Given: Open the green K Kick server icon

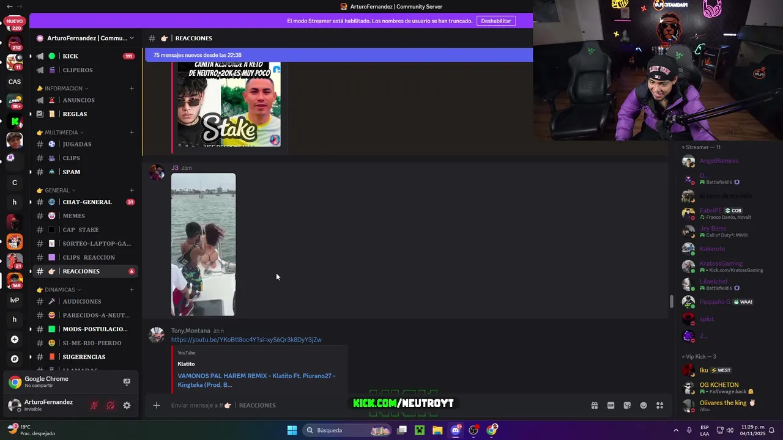Looking at the screenshot, I should [15, 122].
